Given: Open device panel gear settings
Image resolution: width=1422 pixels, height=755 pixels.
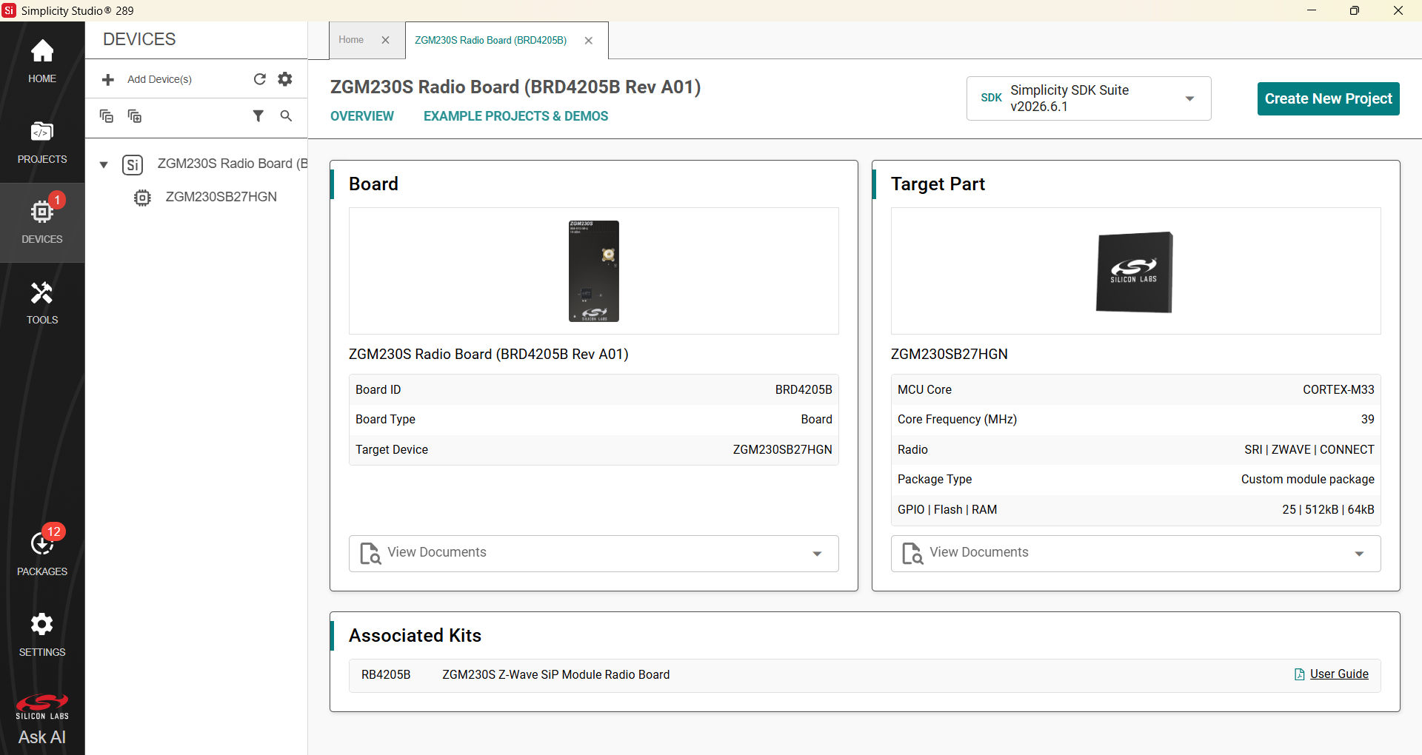Looking at the screenshot, I should (285, 79).
